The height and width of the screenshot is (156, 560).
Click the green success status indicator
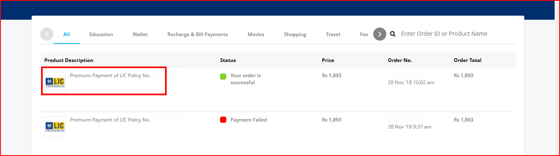(x=223, y=76)
